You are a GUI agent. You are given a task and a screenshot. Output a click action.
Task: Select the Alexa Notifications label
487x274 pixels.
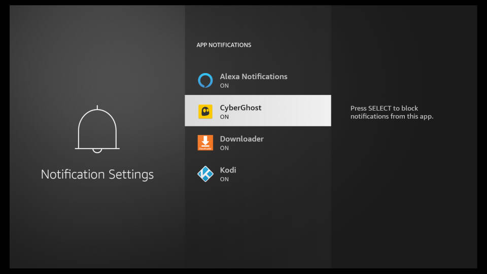click(x=254, y=77)
